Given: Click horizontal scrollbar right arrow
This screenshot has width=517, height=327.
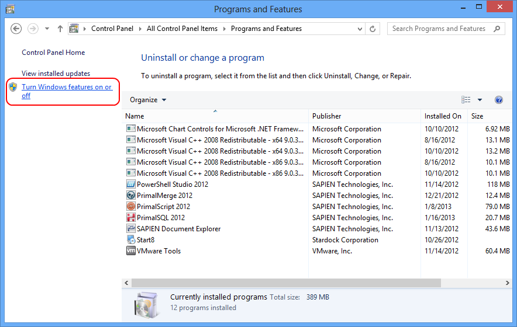Looking at the screenshot, I should pos(508,283).
